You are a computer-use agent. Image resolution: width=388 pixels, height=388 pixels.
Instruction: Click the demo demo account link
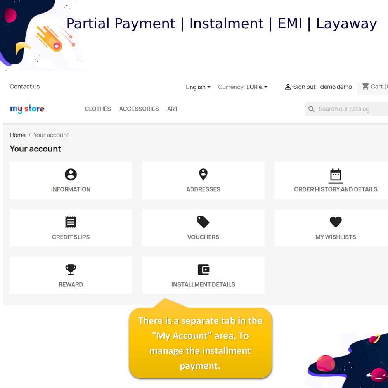(336, 87)
